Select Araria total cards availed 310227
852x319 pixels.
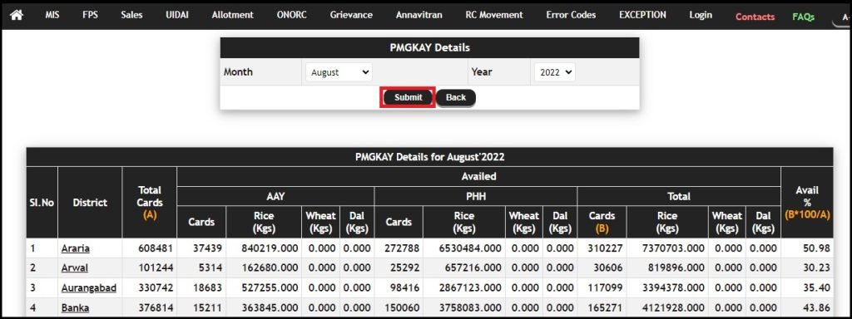(607, 248)
